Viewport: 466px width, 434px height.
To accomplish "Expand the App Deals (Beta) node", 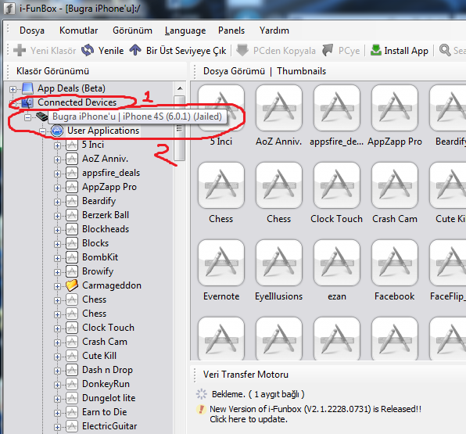I will 13,89.
